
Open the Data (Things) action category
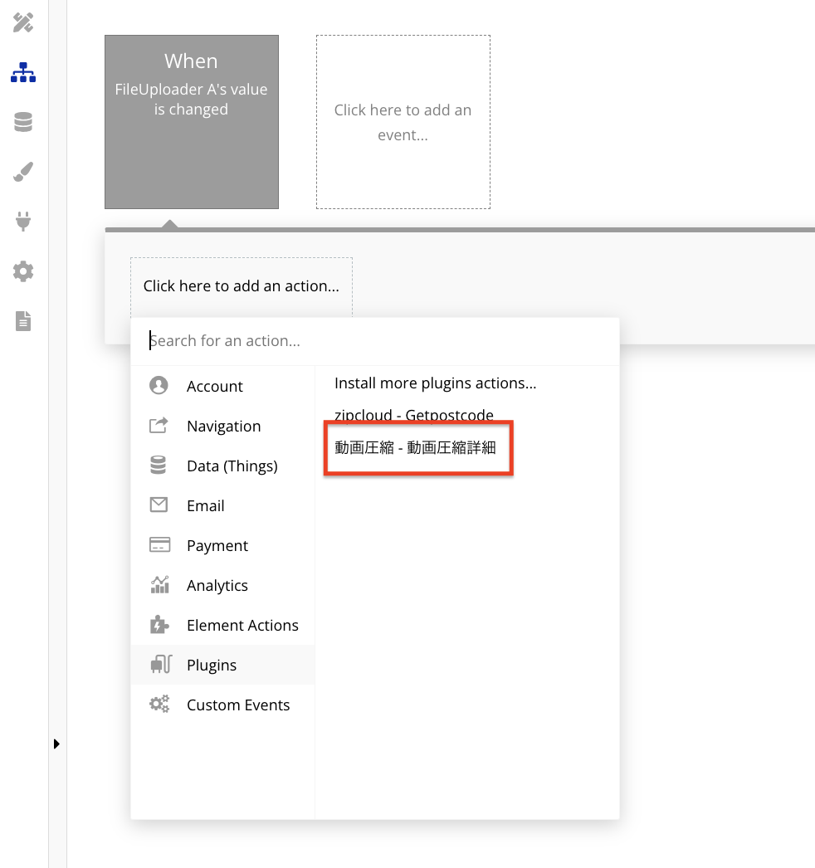point(222,466)
